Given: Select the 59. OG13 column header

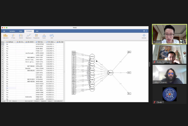Looking at the screenshot, I should click(30, 42).
